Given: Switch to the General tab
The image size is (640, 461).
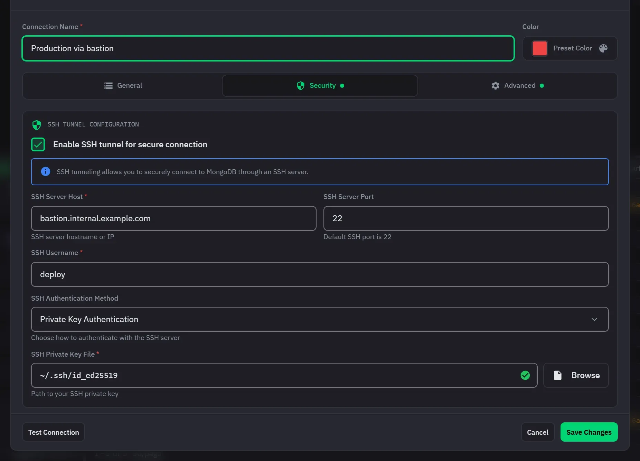Looking at the screenshot, I should coord(123,86).
